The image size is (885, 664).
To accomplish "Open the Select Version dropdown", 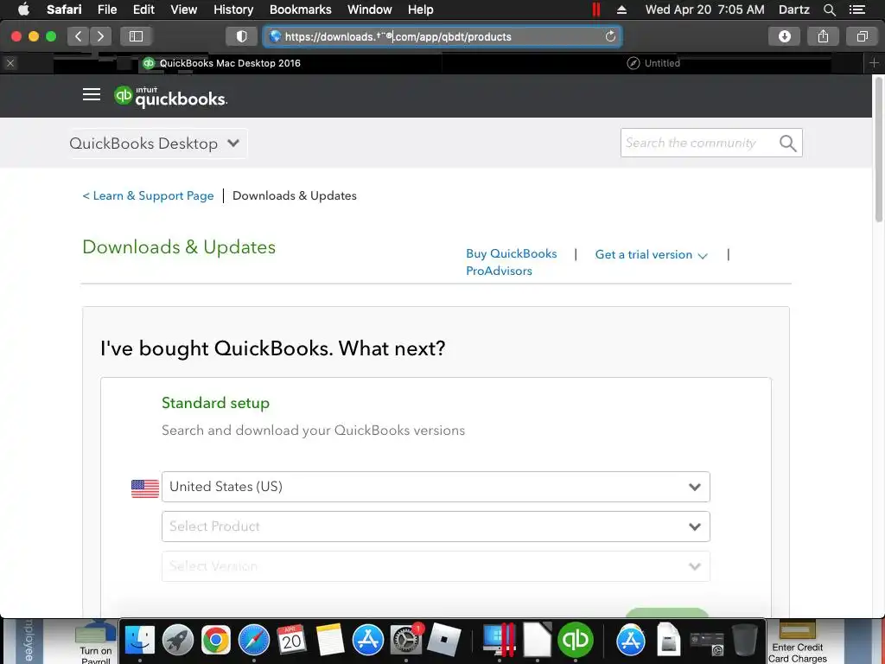I will (x=436, y=565).
